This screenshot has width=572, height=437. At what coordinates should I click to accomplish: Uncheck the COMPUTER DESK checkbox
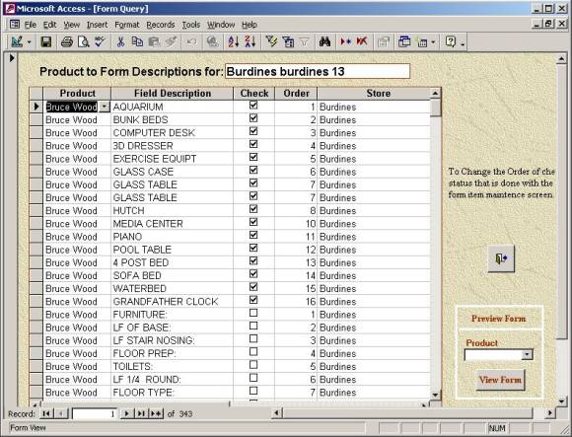click(x=253, y=131)
